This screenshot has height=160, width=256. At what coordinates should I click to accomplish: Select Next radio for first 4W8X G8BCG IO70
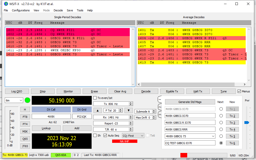(x=221, y=109)
